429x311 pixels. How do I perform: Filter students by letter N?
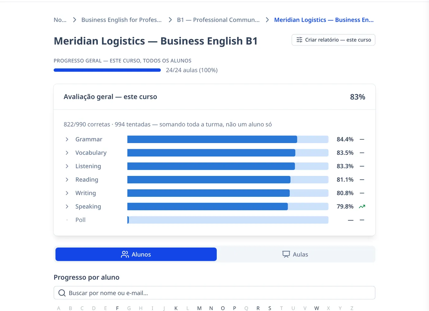[x=211, y=308]
